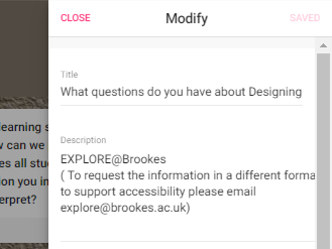Focus the Title input field

point(181,92)
